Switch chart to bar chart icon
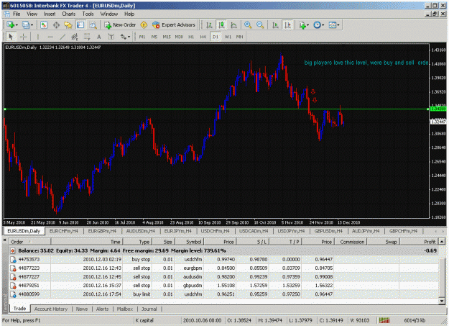Image resolution: width=449 pixels, height=326 pixels. coord(209,25)
